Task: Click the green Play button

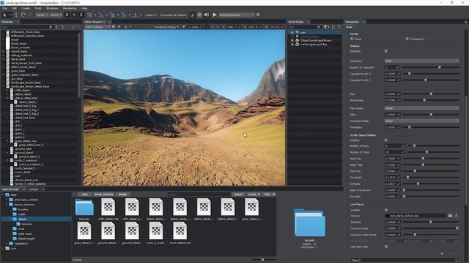Action: (x=215, y=15)
